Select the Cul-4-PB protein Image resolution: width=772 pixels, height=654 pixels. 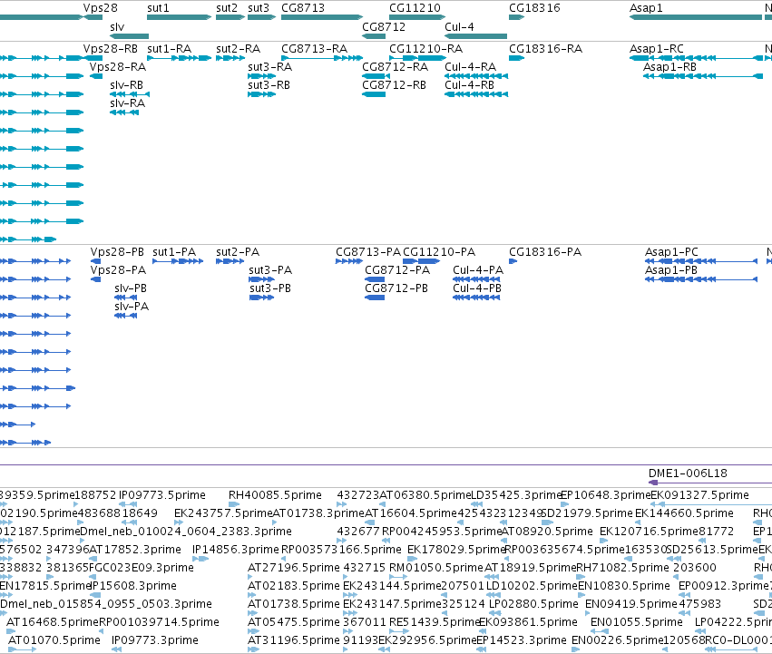pos(477,288)
